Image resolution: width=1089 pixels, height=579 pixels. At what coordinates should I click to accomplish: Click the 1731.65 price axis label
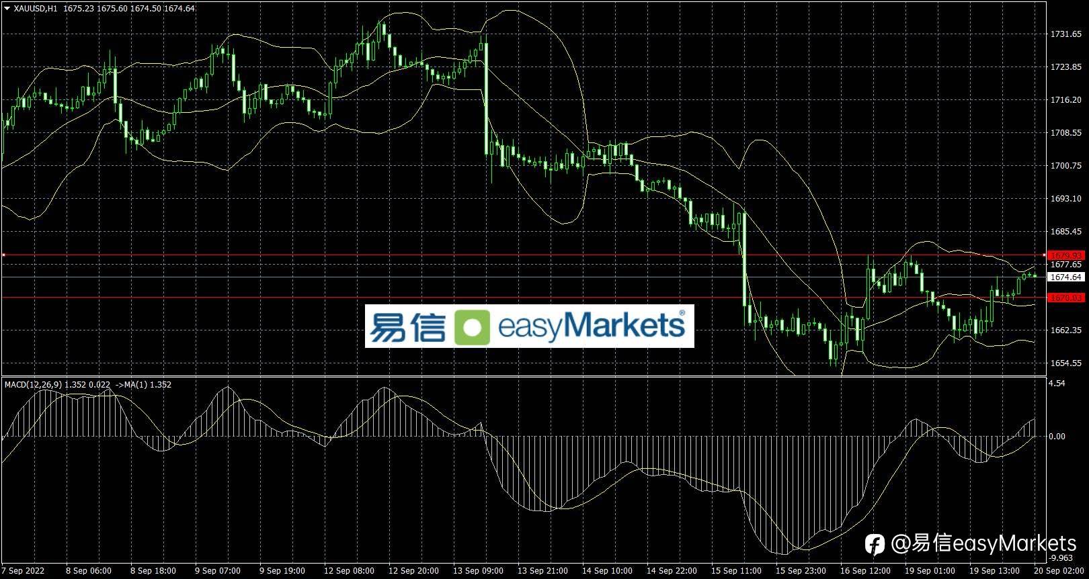click(x=1067, y=34)
